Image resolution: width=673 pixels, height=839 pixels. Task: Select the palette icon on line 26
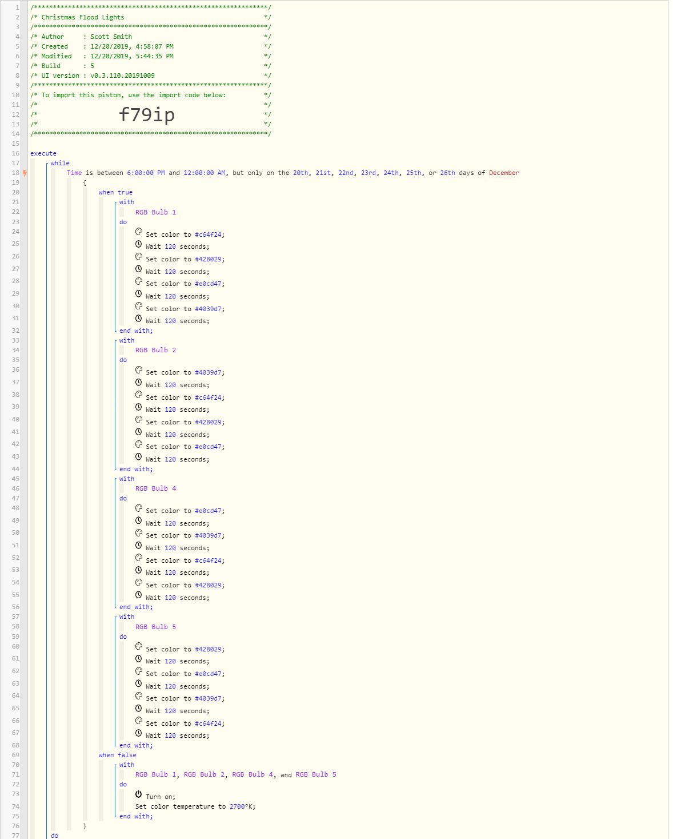(x=139, y=256)
